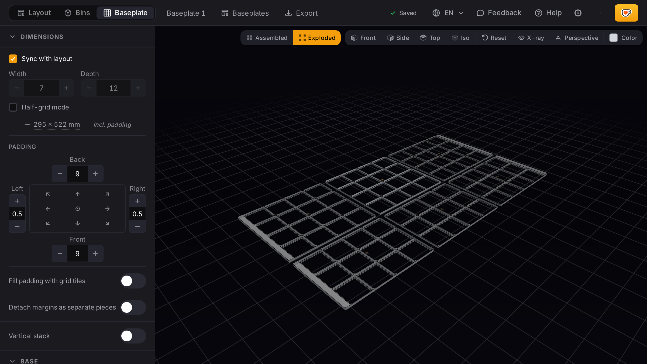Enable the Vertical stack switch
The height and width of the screenshot is (364, 647).
[x=133, y=336]
